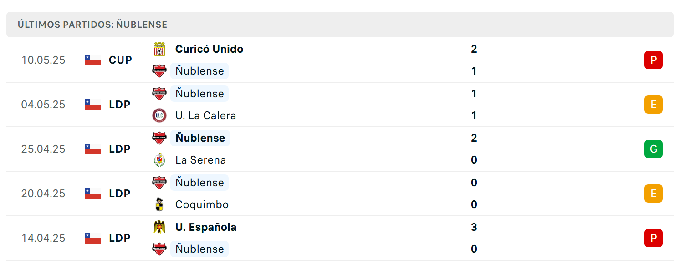The width and height of the screenshot is (680, 269).
Task: Click red P badge for Curicó Unido match
Action: tap(654, 60)
